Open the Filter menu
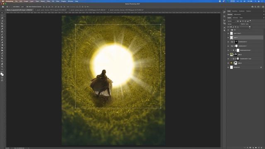The width and height of the screenshot is (265, 149). pos(48,1)
